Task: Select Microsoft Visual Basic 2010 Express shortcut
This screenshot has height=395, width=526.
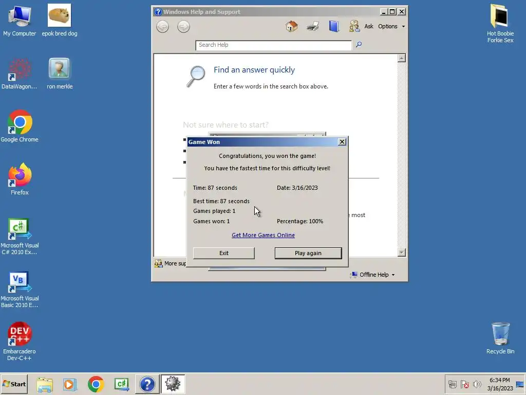Action: tap(20, 289)
